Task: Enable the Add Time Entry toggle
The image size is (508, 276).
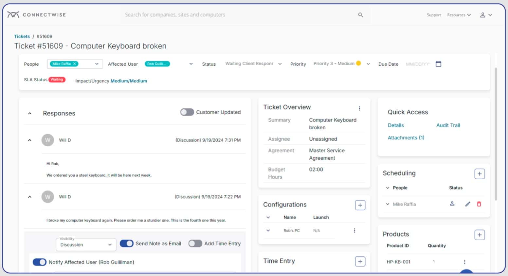Action: click(x=195, y=244)
